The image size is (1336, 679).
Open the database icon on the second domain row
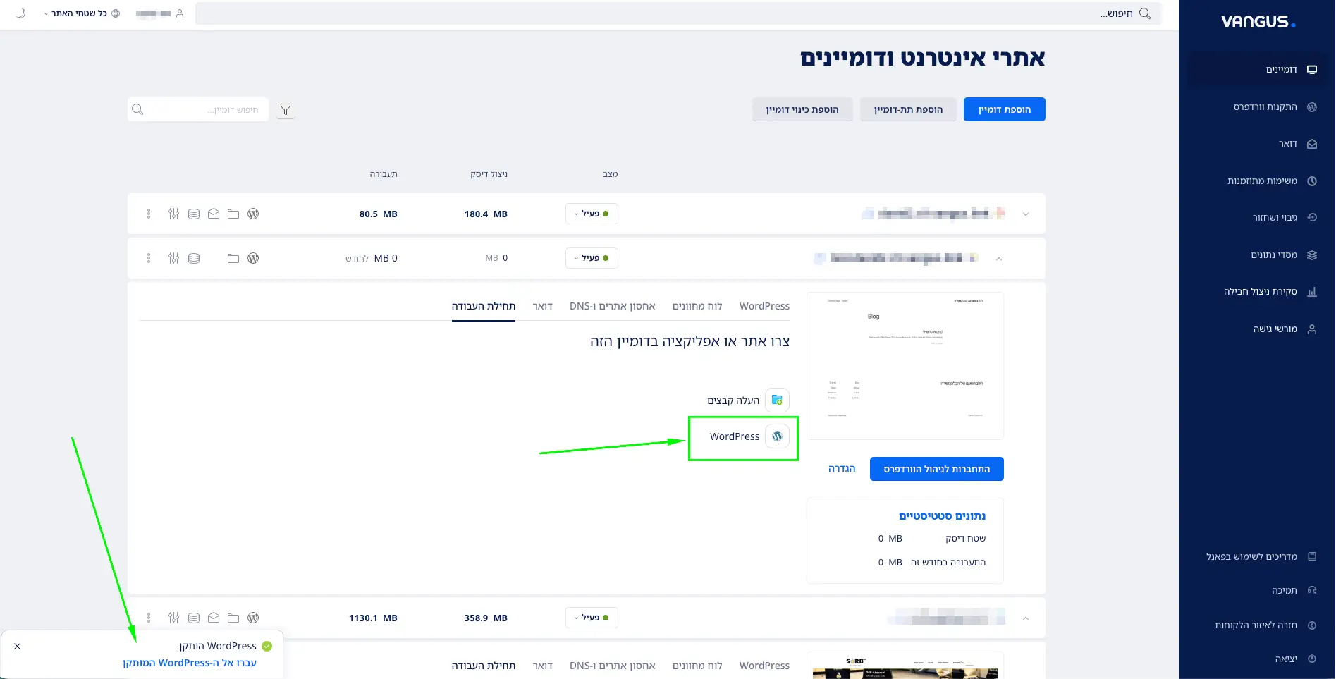pos(194,258)
